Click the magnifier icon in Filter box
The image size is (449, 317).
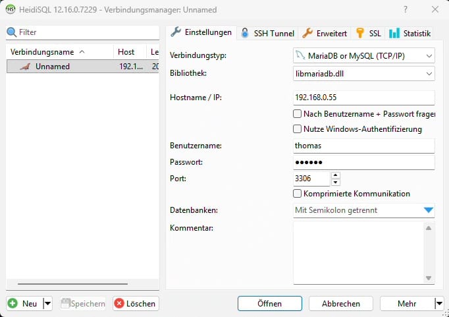click(11, 32)
